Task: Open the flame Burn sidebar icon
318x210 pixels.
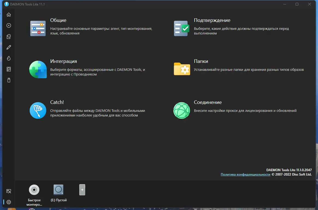Action: [9, 58]
